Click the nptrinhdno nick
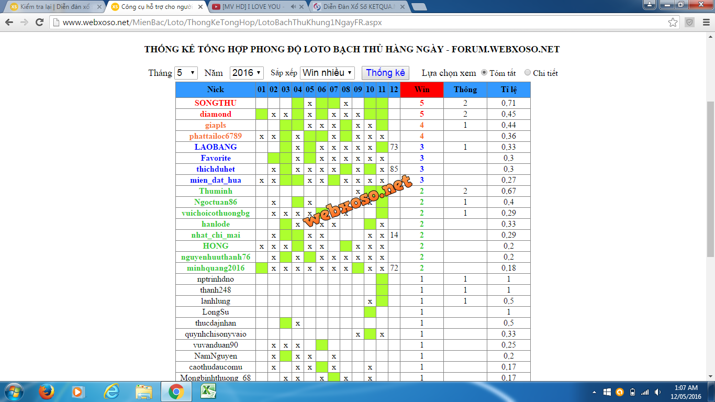Image resolution: width=715 pixels, height=402 pixels. 216,279
